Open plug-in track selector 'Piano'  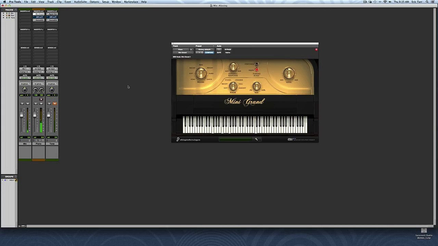coord(181,50)
